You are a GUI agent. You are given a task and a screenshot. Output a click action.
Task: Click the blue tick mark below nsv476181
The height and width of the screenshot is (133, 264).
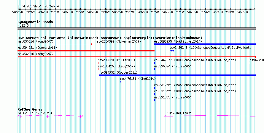[x=121, y=82]
